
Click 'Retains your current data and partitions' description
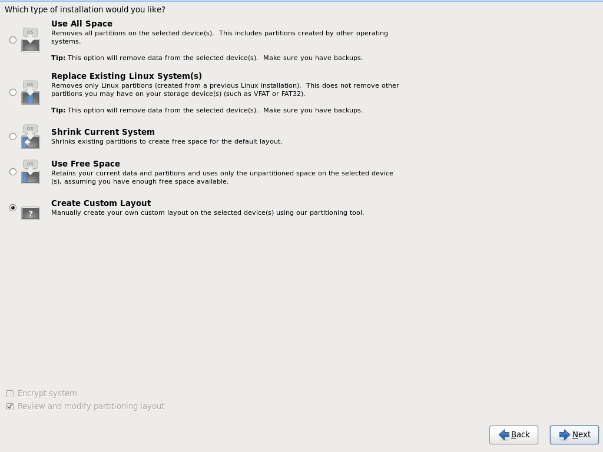[x=222, y=177]
